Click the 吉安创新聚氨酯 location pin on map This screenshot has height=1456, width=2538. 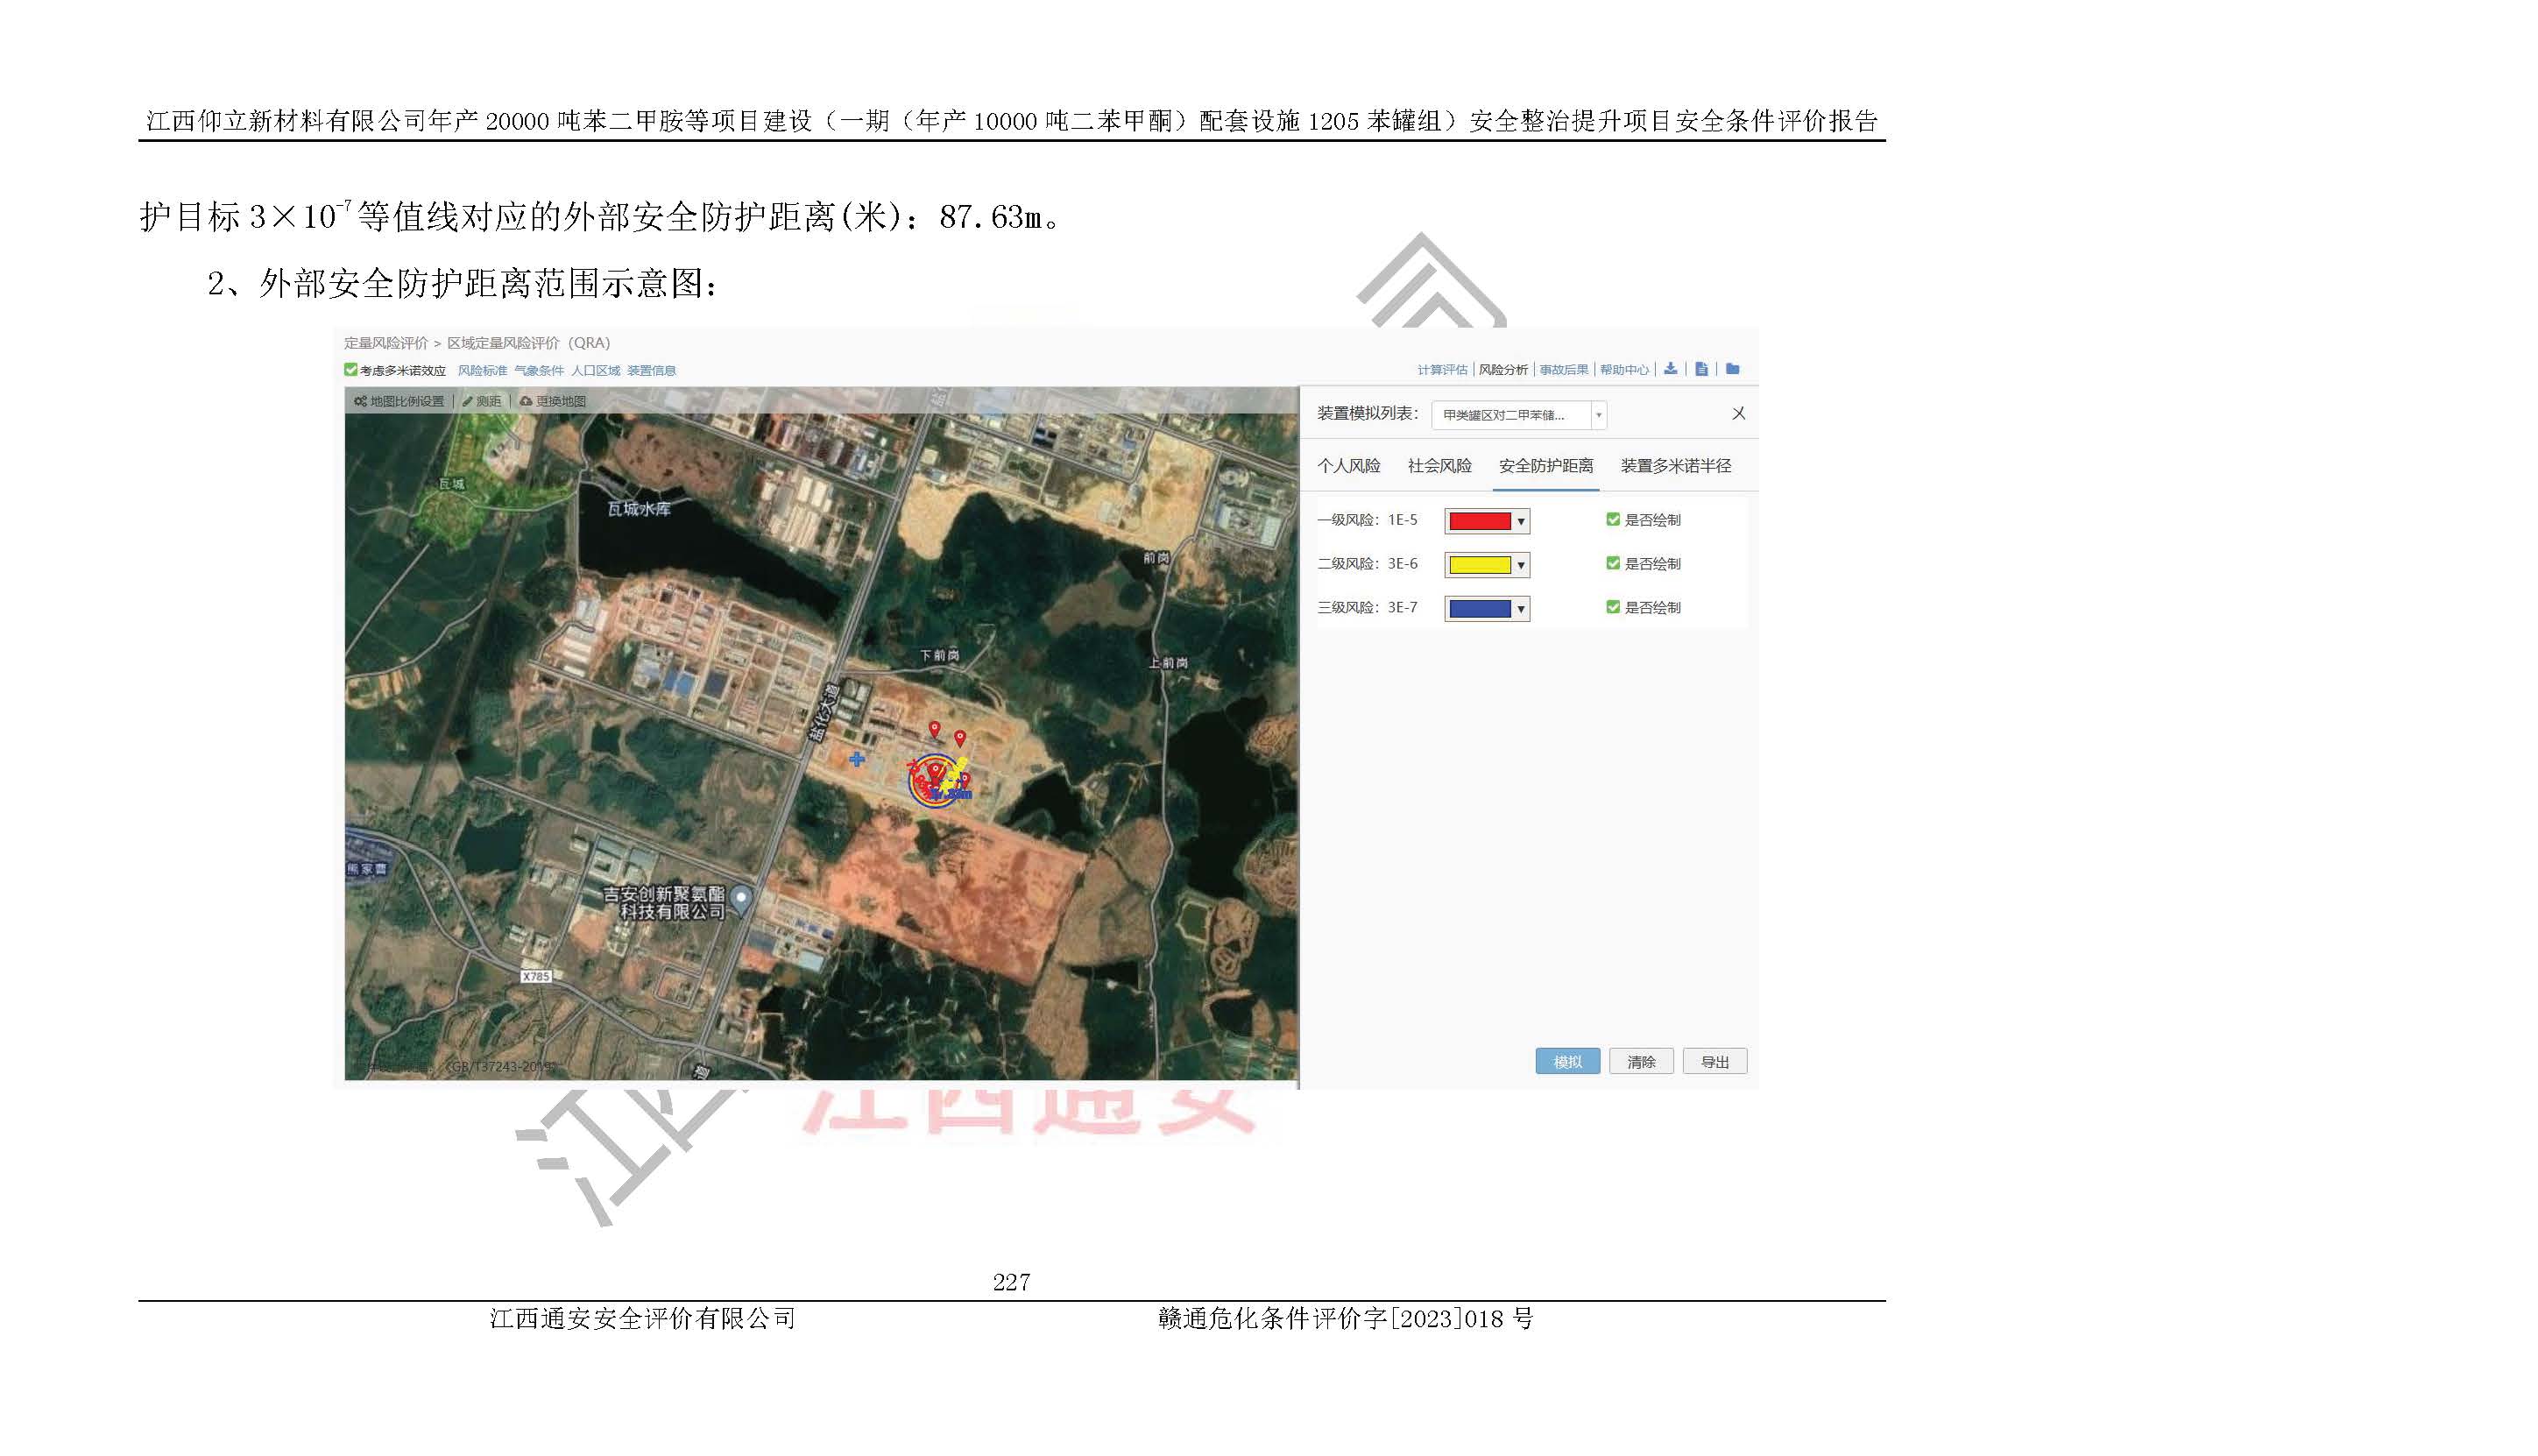coord(741,898)
